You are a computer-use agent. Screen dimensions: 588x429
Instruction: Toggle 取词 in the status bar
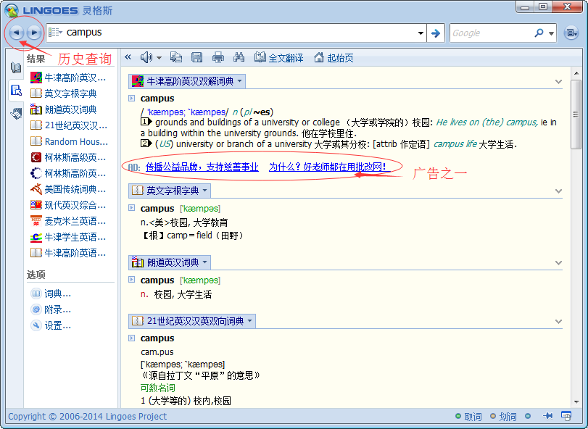(x=468, y=416)
